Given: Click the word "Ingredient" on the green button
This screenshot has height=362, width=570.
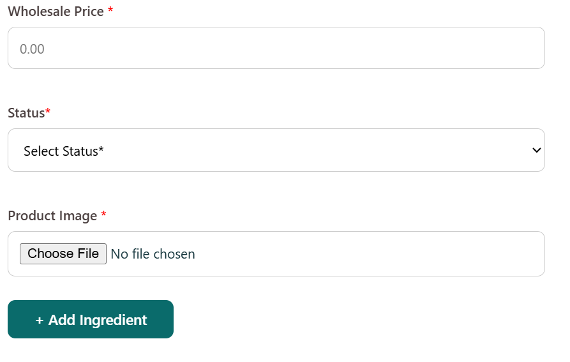Looking at the screenshot, I should [113, 320].
